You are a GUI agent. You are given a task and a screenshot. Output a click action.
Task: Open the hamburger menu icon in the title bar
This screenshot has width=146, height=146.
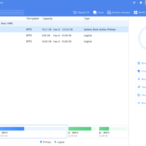click(x=134, y=2)
